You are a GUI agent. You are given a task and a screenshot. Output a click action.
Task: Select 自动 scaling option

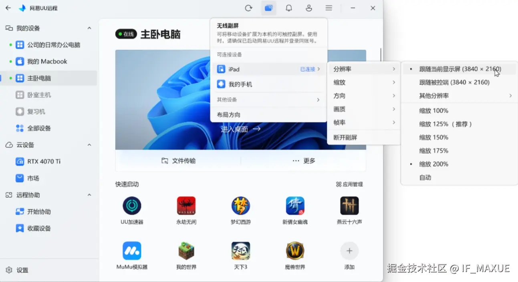(x=460, y=178)
